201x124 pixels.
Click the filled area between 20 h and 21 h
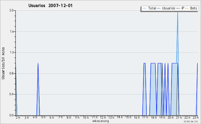click(175, 89)
